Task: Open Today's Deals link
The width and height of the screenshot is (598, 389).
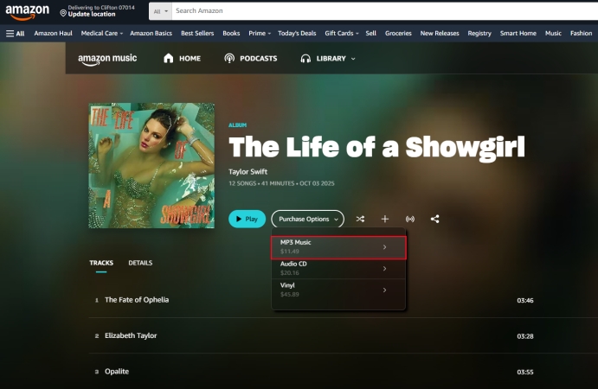Action: (297, 34)
